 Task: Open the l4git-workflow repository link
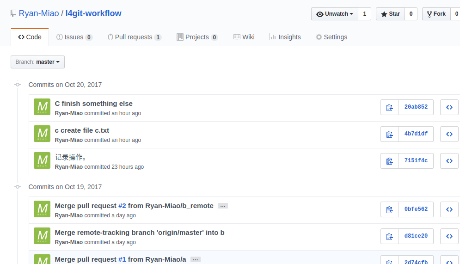pyautogui.click(x=93, y=13)
